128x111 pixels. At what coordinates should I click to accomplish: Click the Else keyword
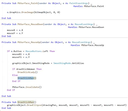pyautogui.click(x=15, y=75)
